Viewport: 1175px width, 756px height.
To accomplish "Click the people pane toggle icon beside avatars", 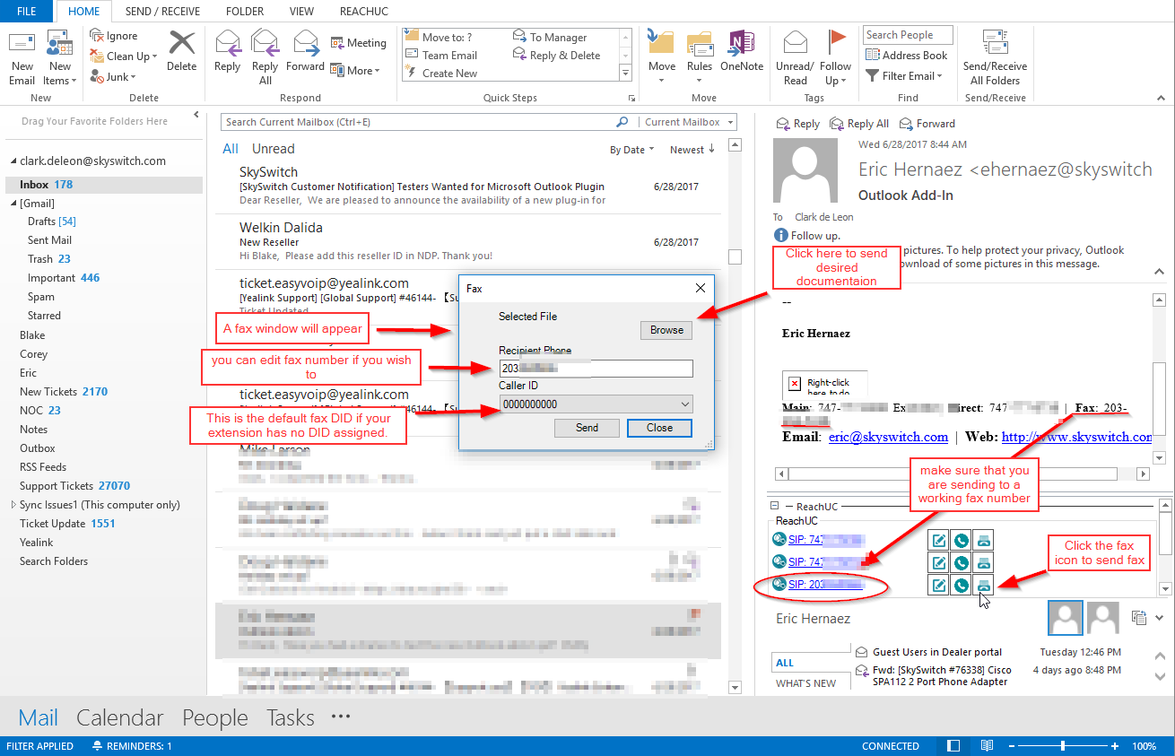I will 1140,617.
